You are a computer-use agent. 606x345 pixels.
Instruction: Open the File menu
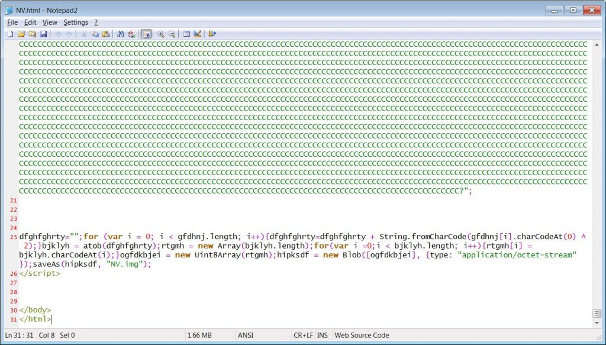[x=12, y=22]
